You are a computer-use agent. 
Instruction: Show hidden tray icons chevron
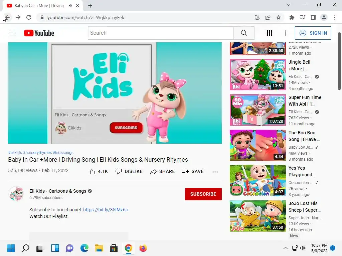(x=285, y=248)
